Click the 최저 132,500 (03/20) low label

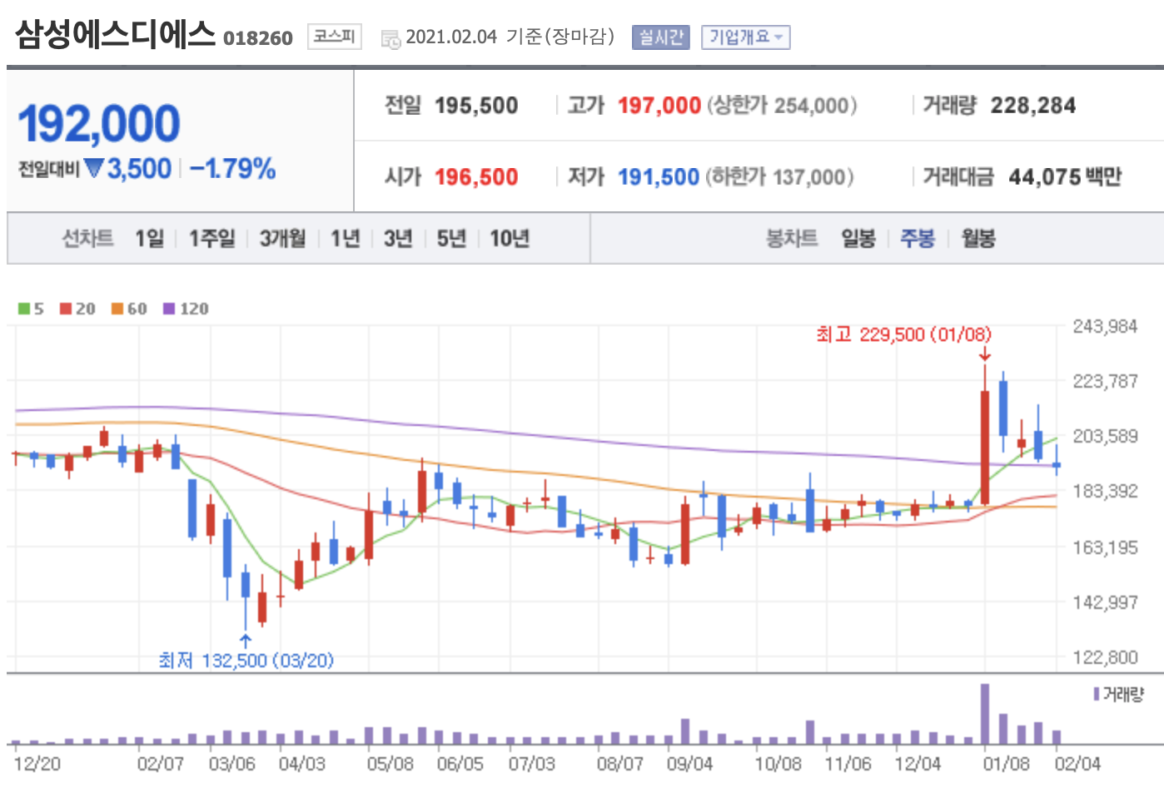coord(246,661)
